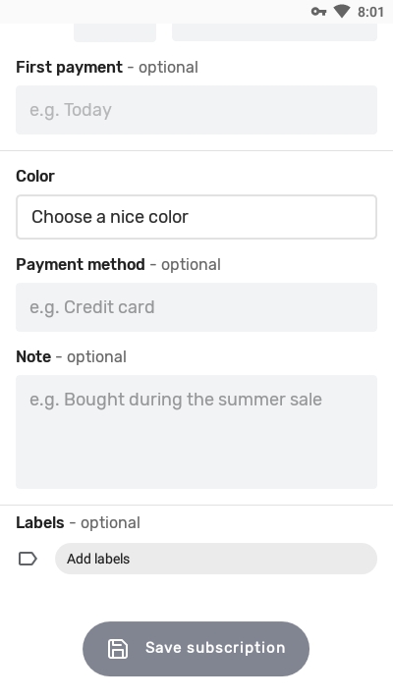Tap the 8:01 clock in status bar

pos(370,12)
